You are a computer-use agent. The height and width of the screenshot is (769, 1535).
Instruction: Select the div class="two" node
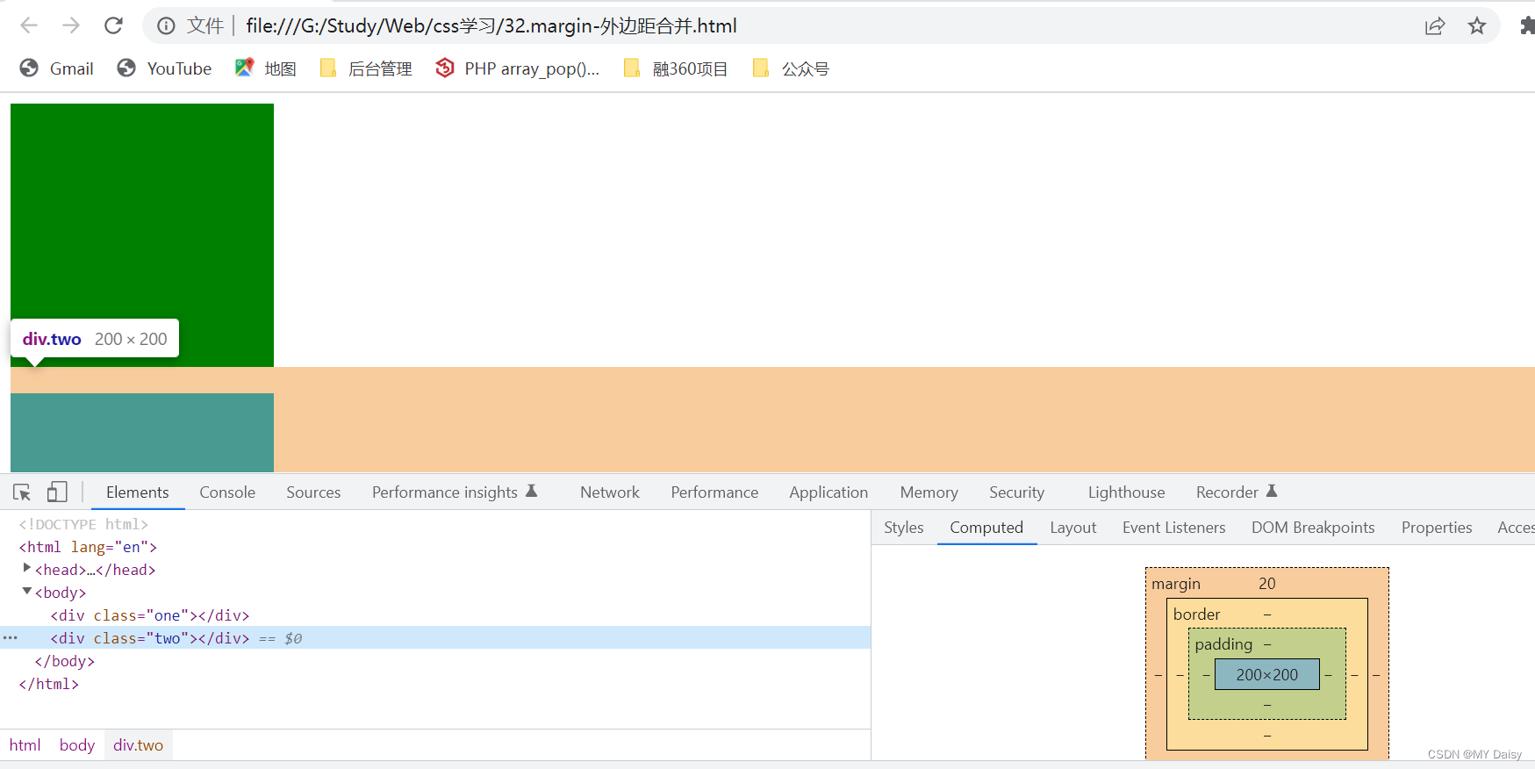[150, 638]
